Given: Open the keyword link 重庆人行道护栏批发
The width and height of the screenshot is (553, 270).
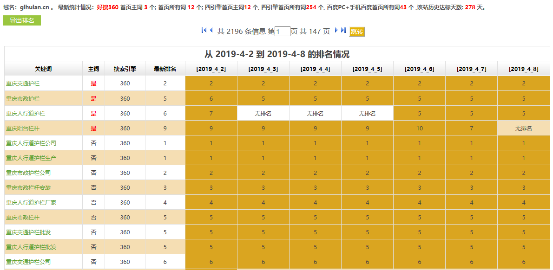Looking at the screenshot, I should coord(30,246).
